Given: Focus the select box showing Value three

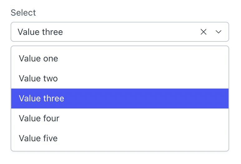Looking at the screenshot, I should click(x=120, y=32).
